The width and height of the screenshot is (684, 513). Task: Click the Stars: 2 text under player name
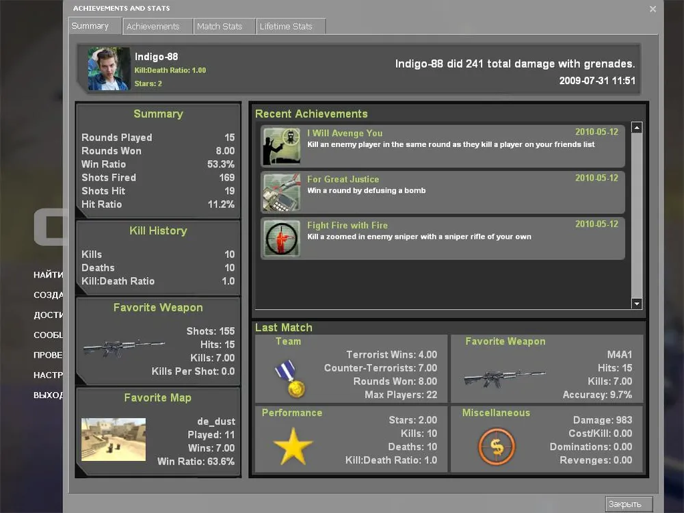coord(148,83)
